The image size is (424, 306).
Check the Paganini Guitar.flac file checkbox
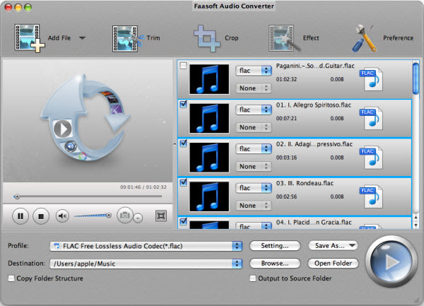183,66
